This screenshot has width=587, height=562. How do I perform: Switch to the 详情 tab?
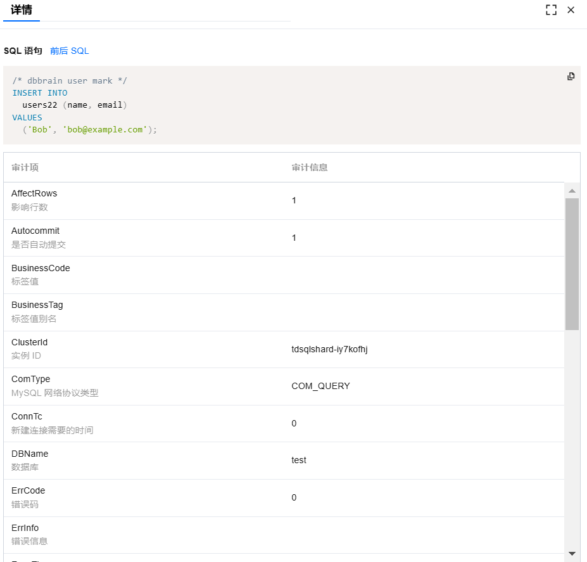coord(22,10)
